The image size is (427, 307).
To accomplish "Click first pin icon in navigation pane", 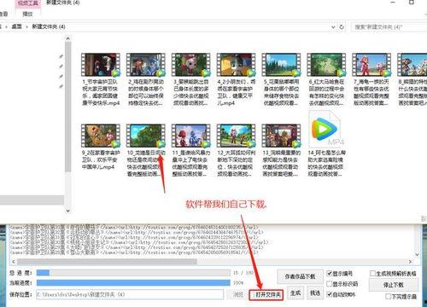I will (61, 56).
